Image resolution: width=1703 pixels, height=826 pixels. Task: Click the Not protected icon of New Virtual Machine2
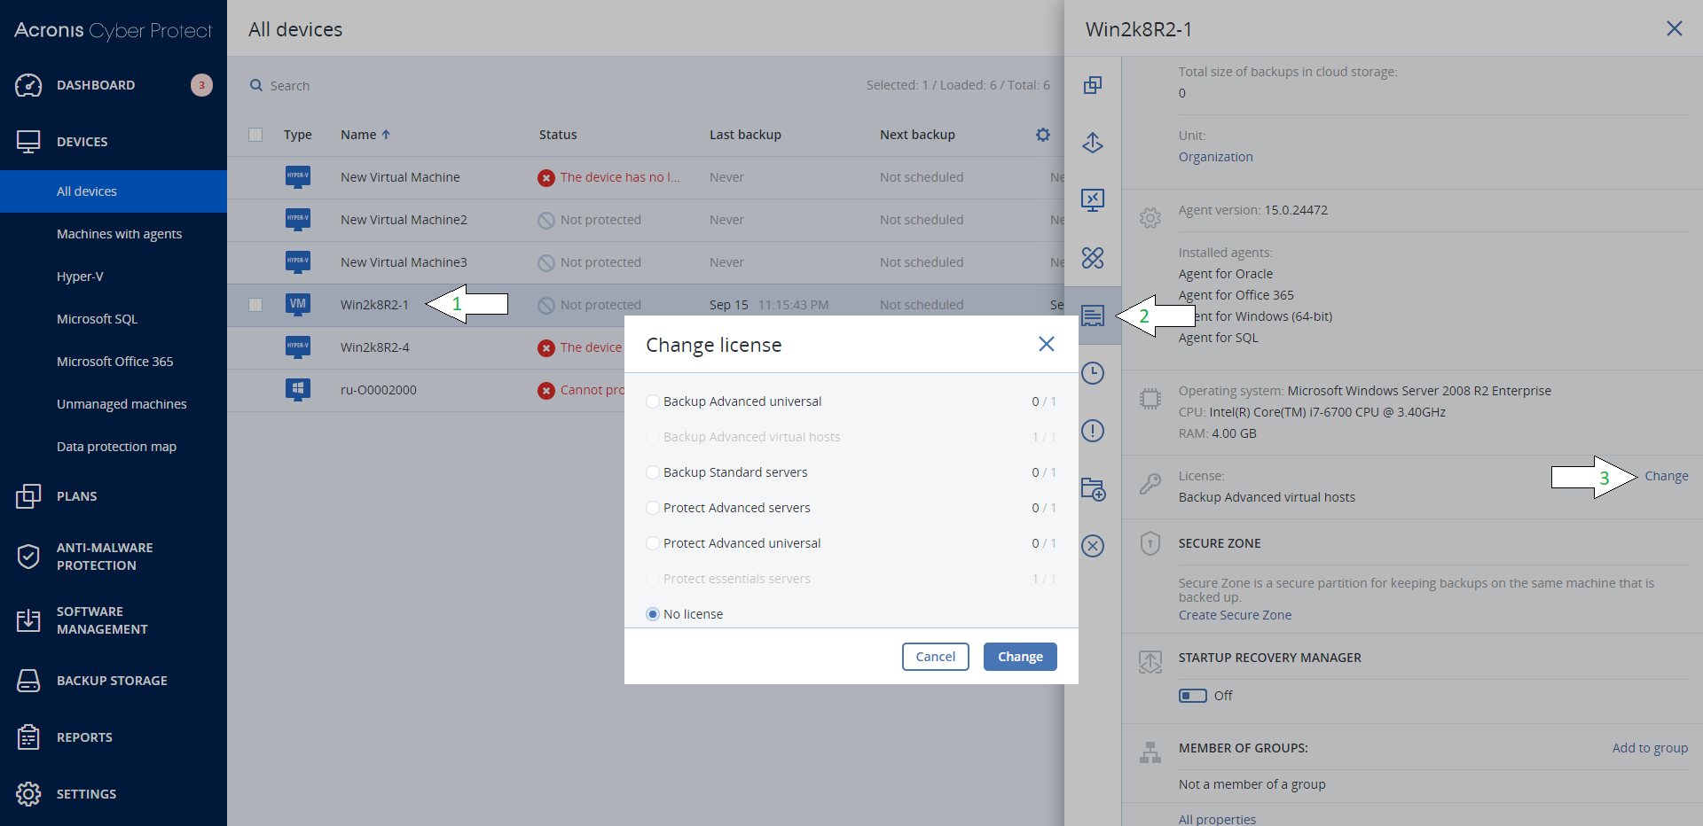click(x=546, y=221)
